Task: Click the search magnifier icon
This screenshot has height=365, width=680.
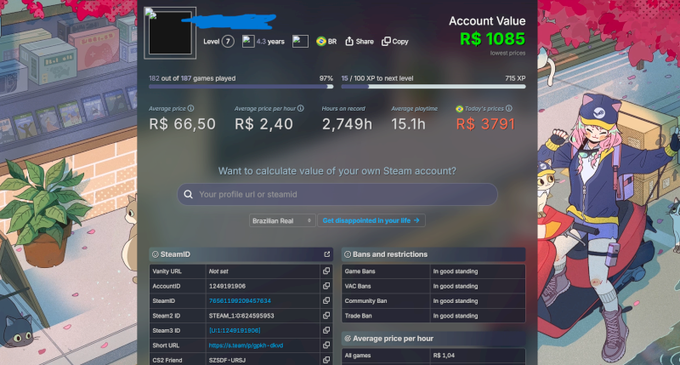Action: point(188,194)
